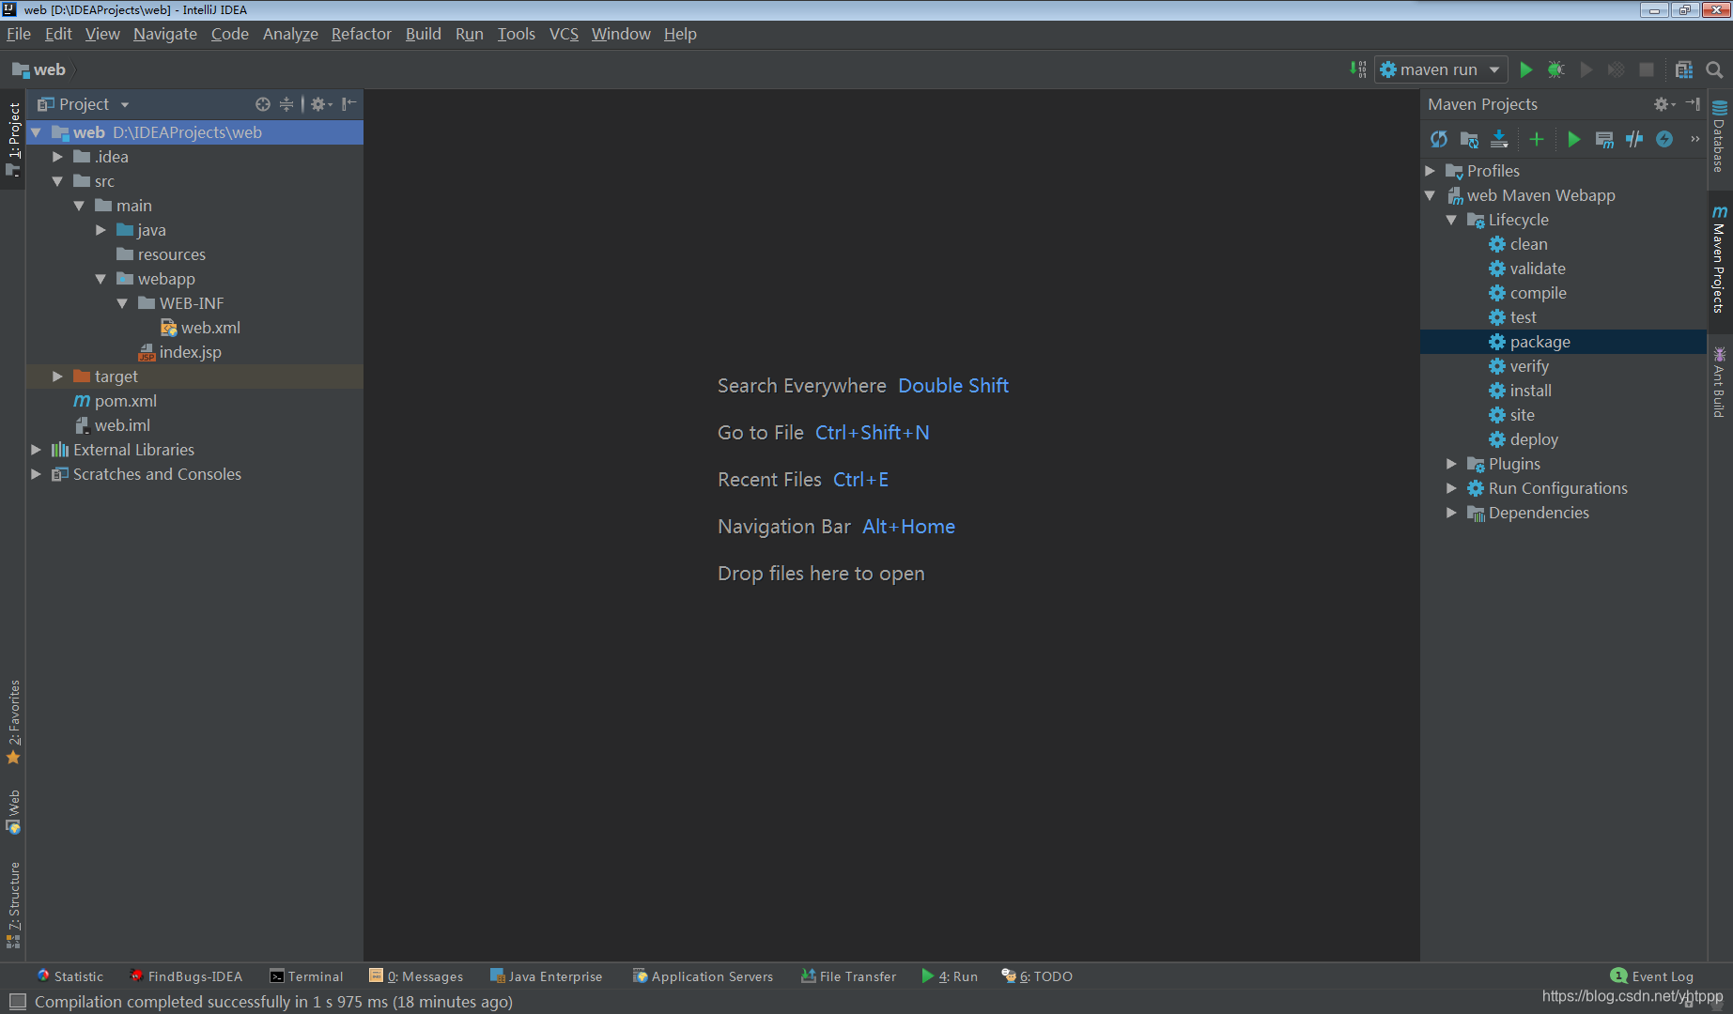Generate sources and update folders icon
Image resolution: width=1733 pixels, height=1014 pixels.
1469,139
